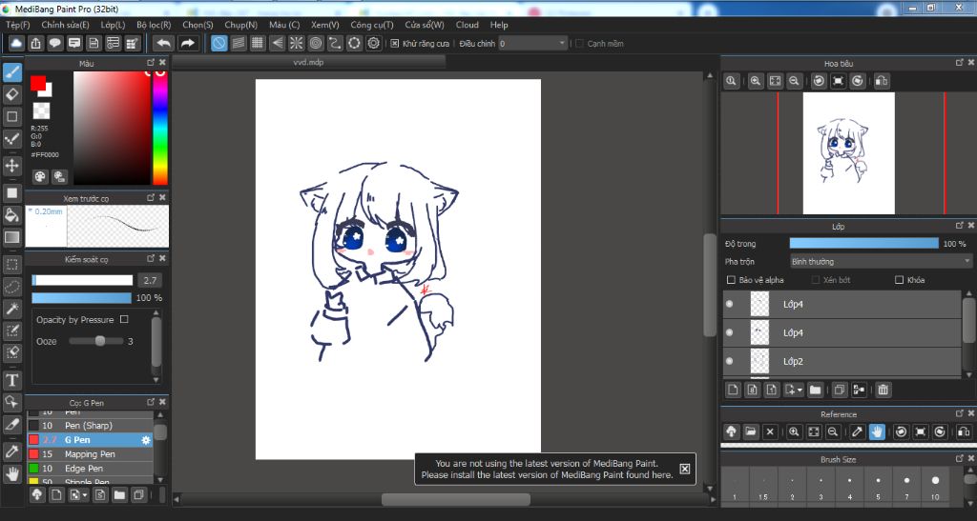Open a reference image with the folder icon
Image resolution: width=977 pixels, height=521 pixels.
(x=751, y=431)
